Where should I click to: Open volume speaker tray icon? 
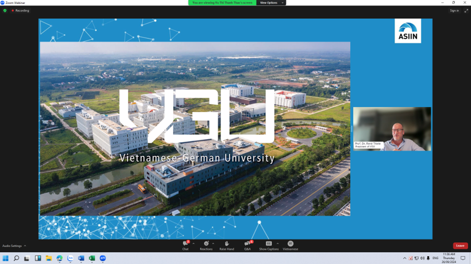pos(422,258)
